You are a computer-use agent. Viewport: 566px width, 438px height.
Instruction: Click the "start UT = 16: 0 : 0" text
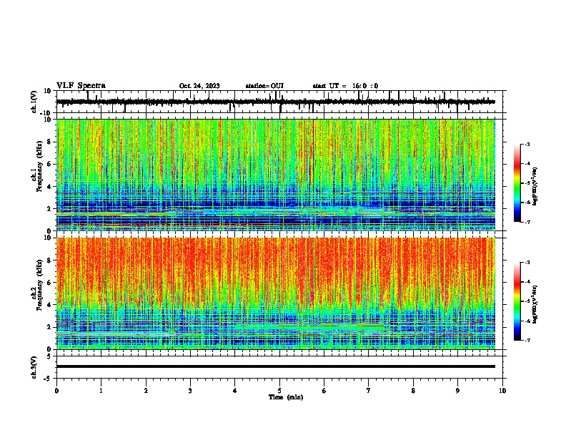tap(345, 86)
